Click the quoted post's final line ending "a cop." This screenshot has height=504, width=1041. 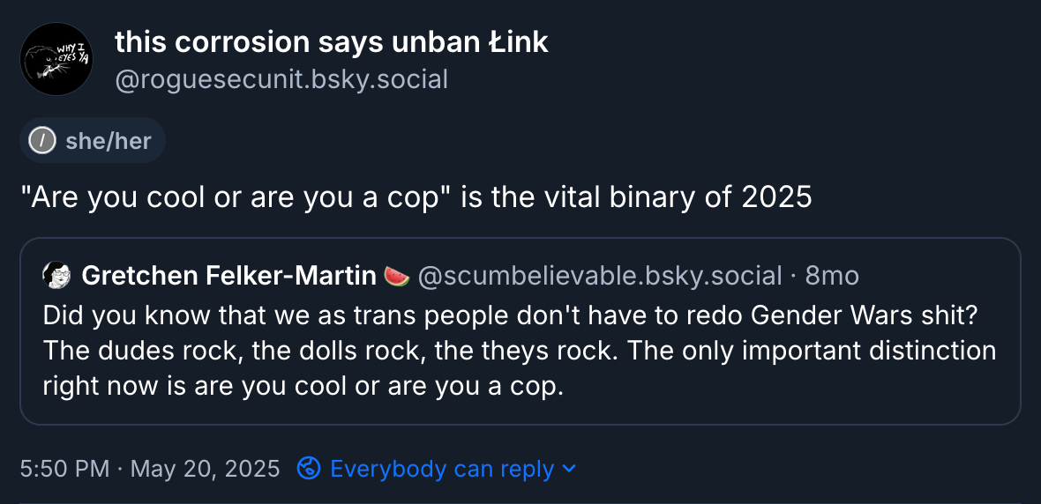click(303, 386)
